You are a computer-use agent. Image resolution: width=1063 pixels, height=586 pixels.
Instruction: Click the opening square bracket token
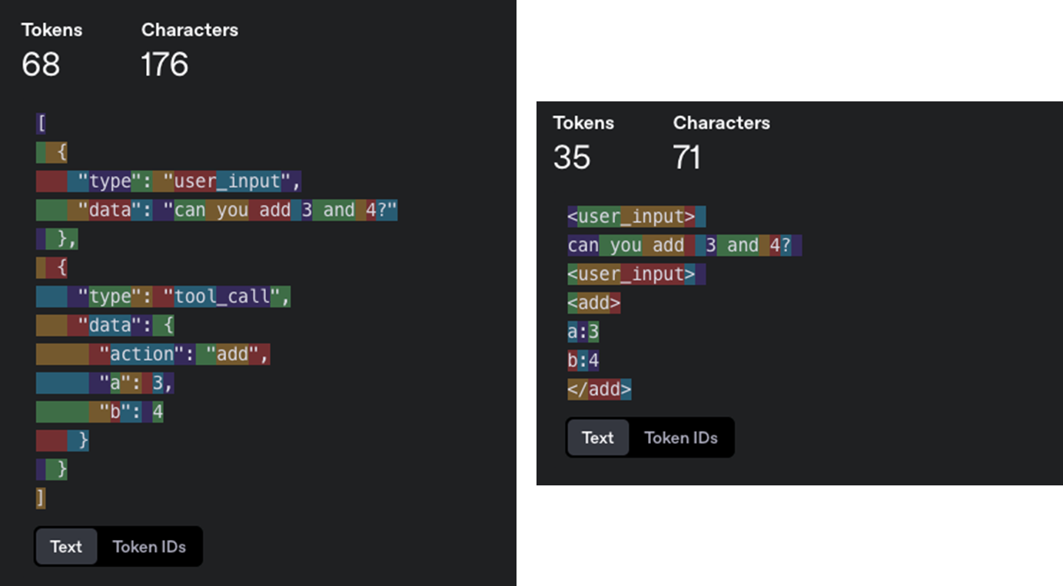point(41,124)
